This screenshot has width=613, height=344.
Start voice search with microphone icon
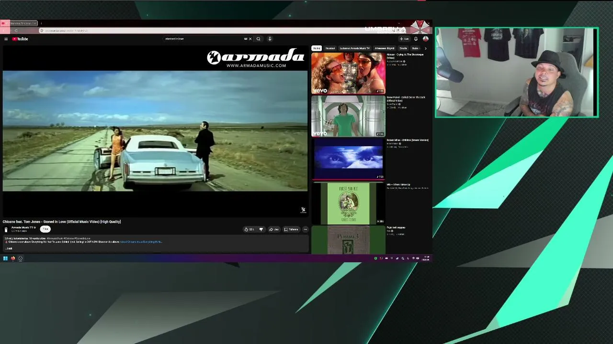(x=270, y=39)
